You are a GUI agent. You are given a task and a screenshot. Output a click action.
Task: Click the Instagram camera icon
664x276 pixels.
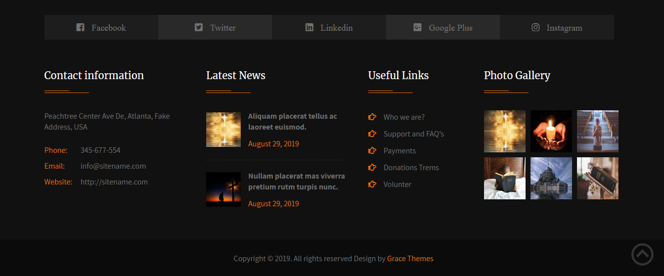pyautogui.click(x=535, y=27)
